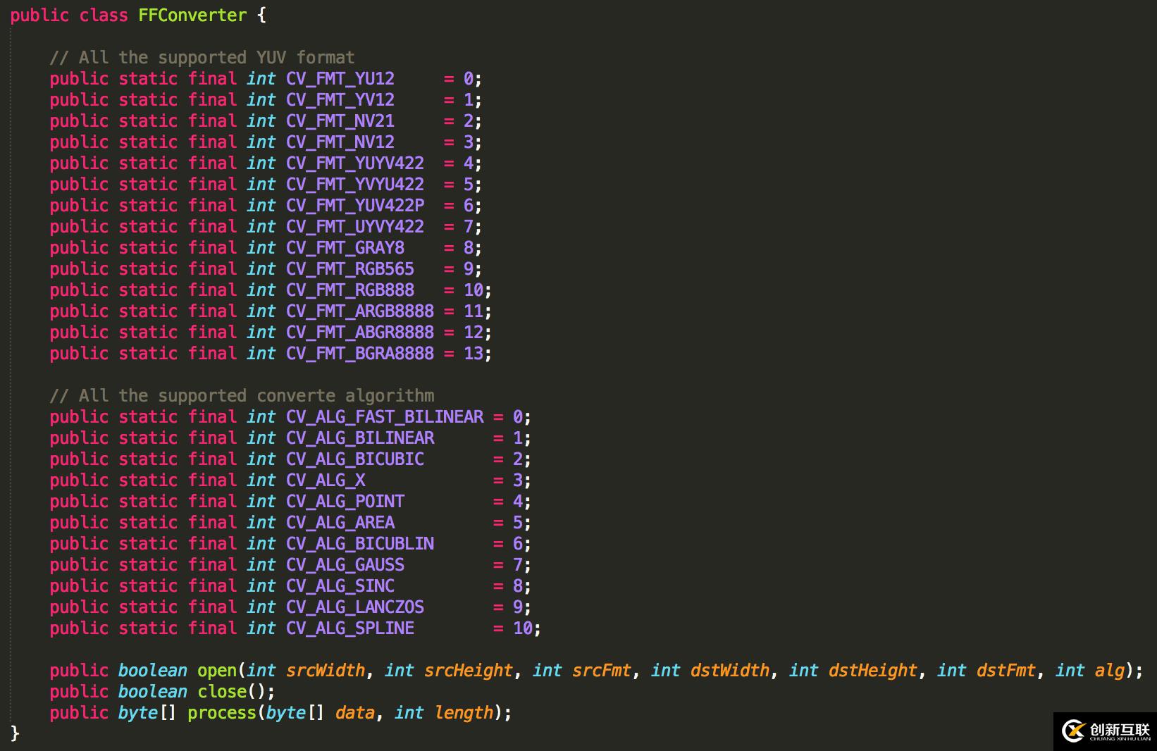
Task: Click the open method name
Action: tap(217, 670)
